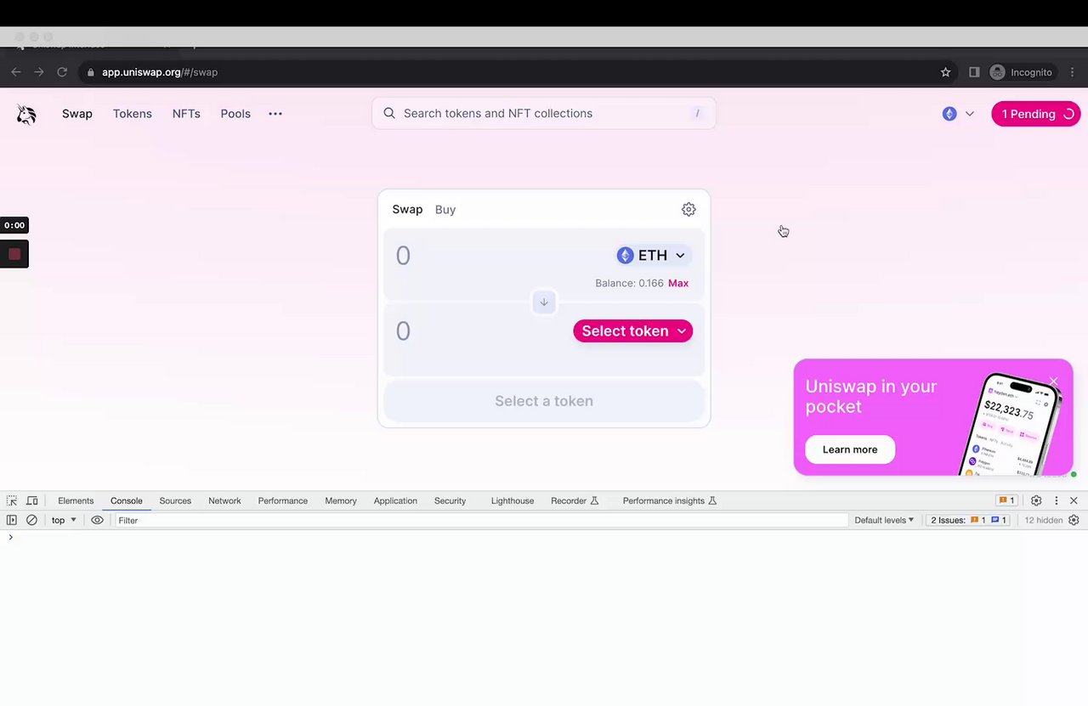Switch to the Buy tab

[x=445, y=209]
